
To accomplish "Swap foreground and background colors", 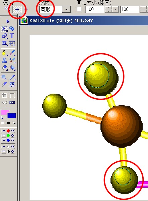I will [x=2, y=118].
